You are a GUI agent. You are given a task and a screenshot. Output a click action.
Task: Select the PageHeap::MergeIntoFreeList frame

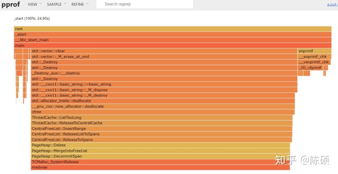(x=161, y=151)
